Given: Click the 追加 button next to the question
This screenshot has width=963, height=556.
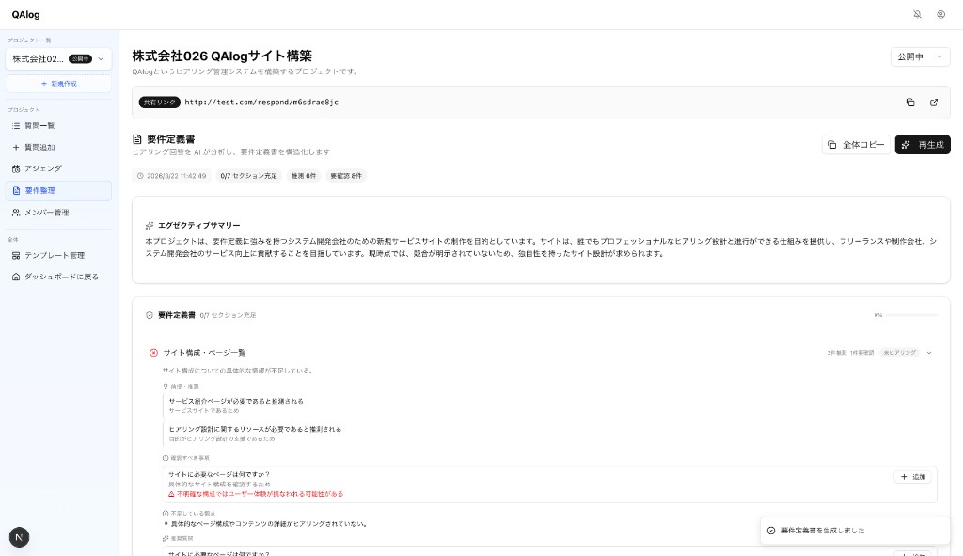Looking at the screenshot, I should pos(911,477).
